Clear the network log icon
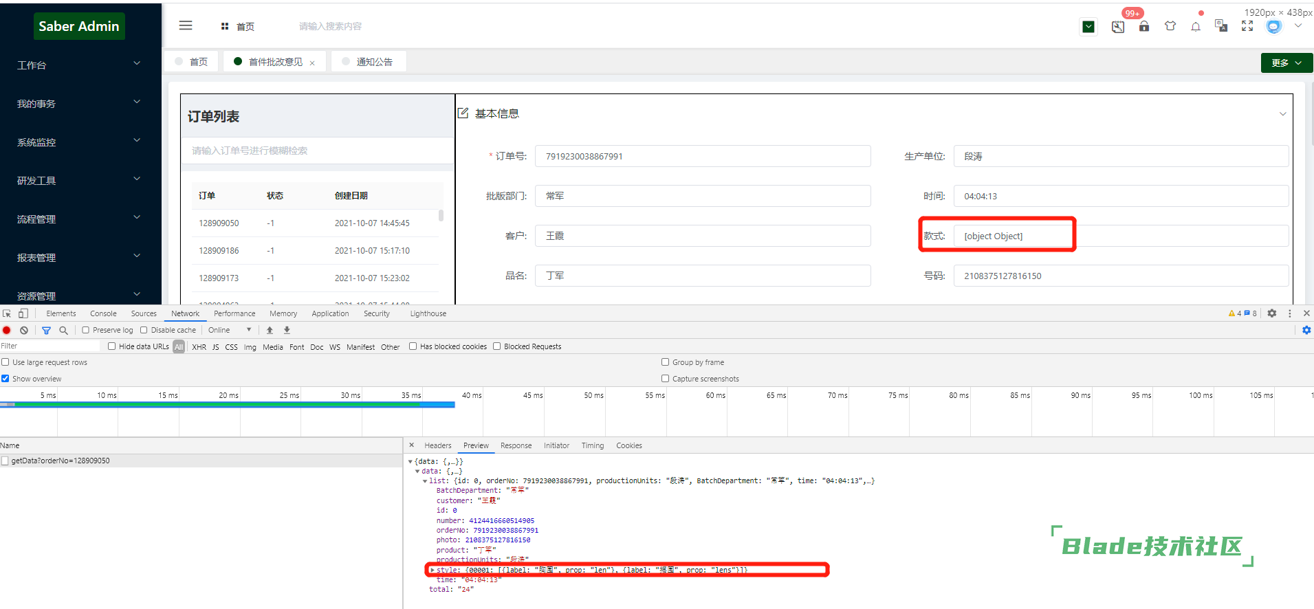The image size is (1314, 609). 24,330
